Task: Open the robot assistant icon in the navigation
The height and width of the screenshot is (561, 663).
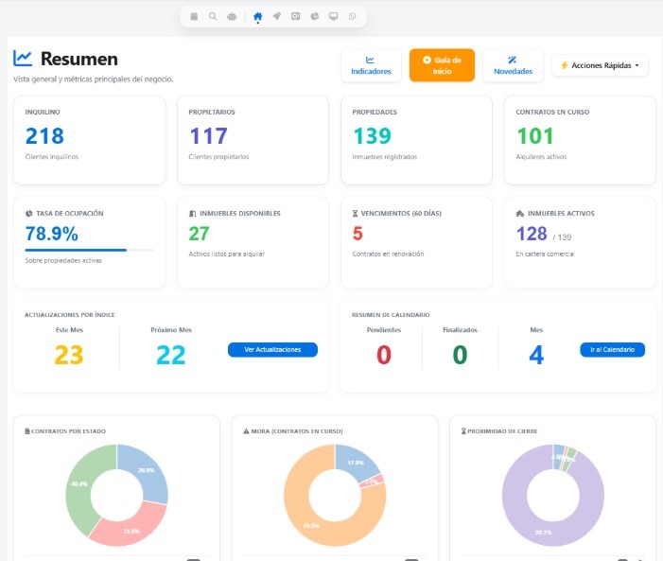Action: (232, 16)
